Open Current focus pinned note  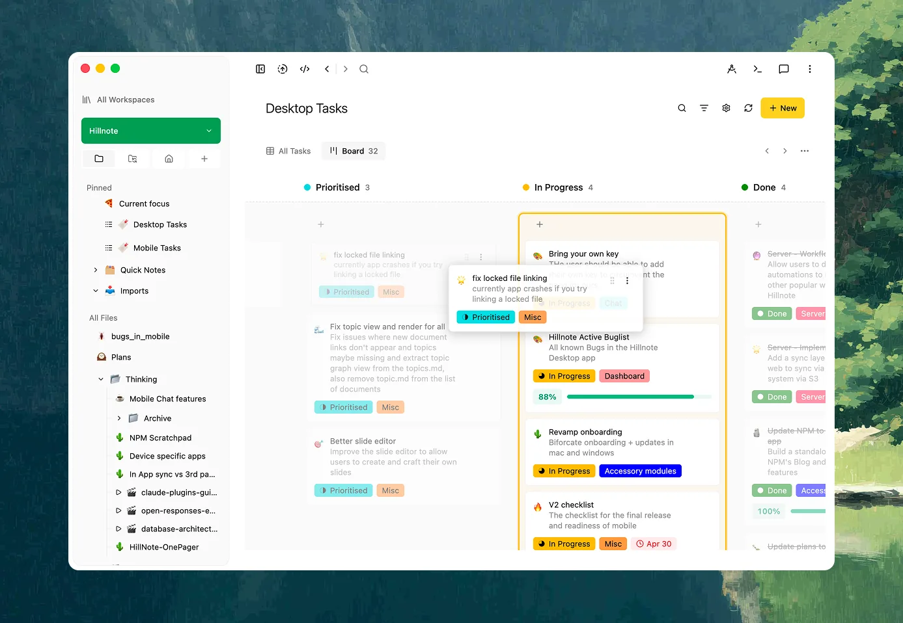point(144,204)
